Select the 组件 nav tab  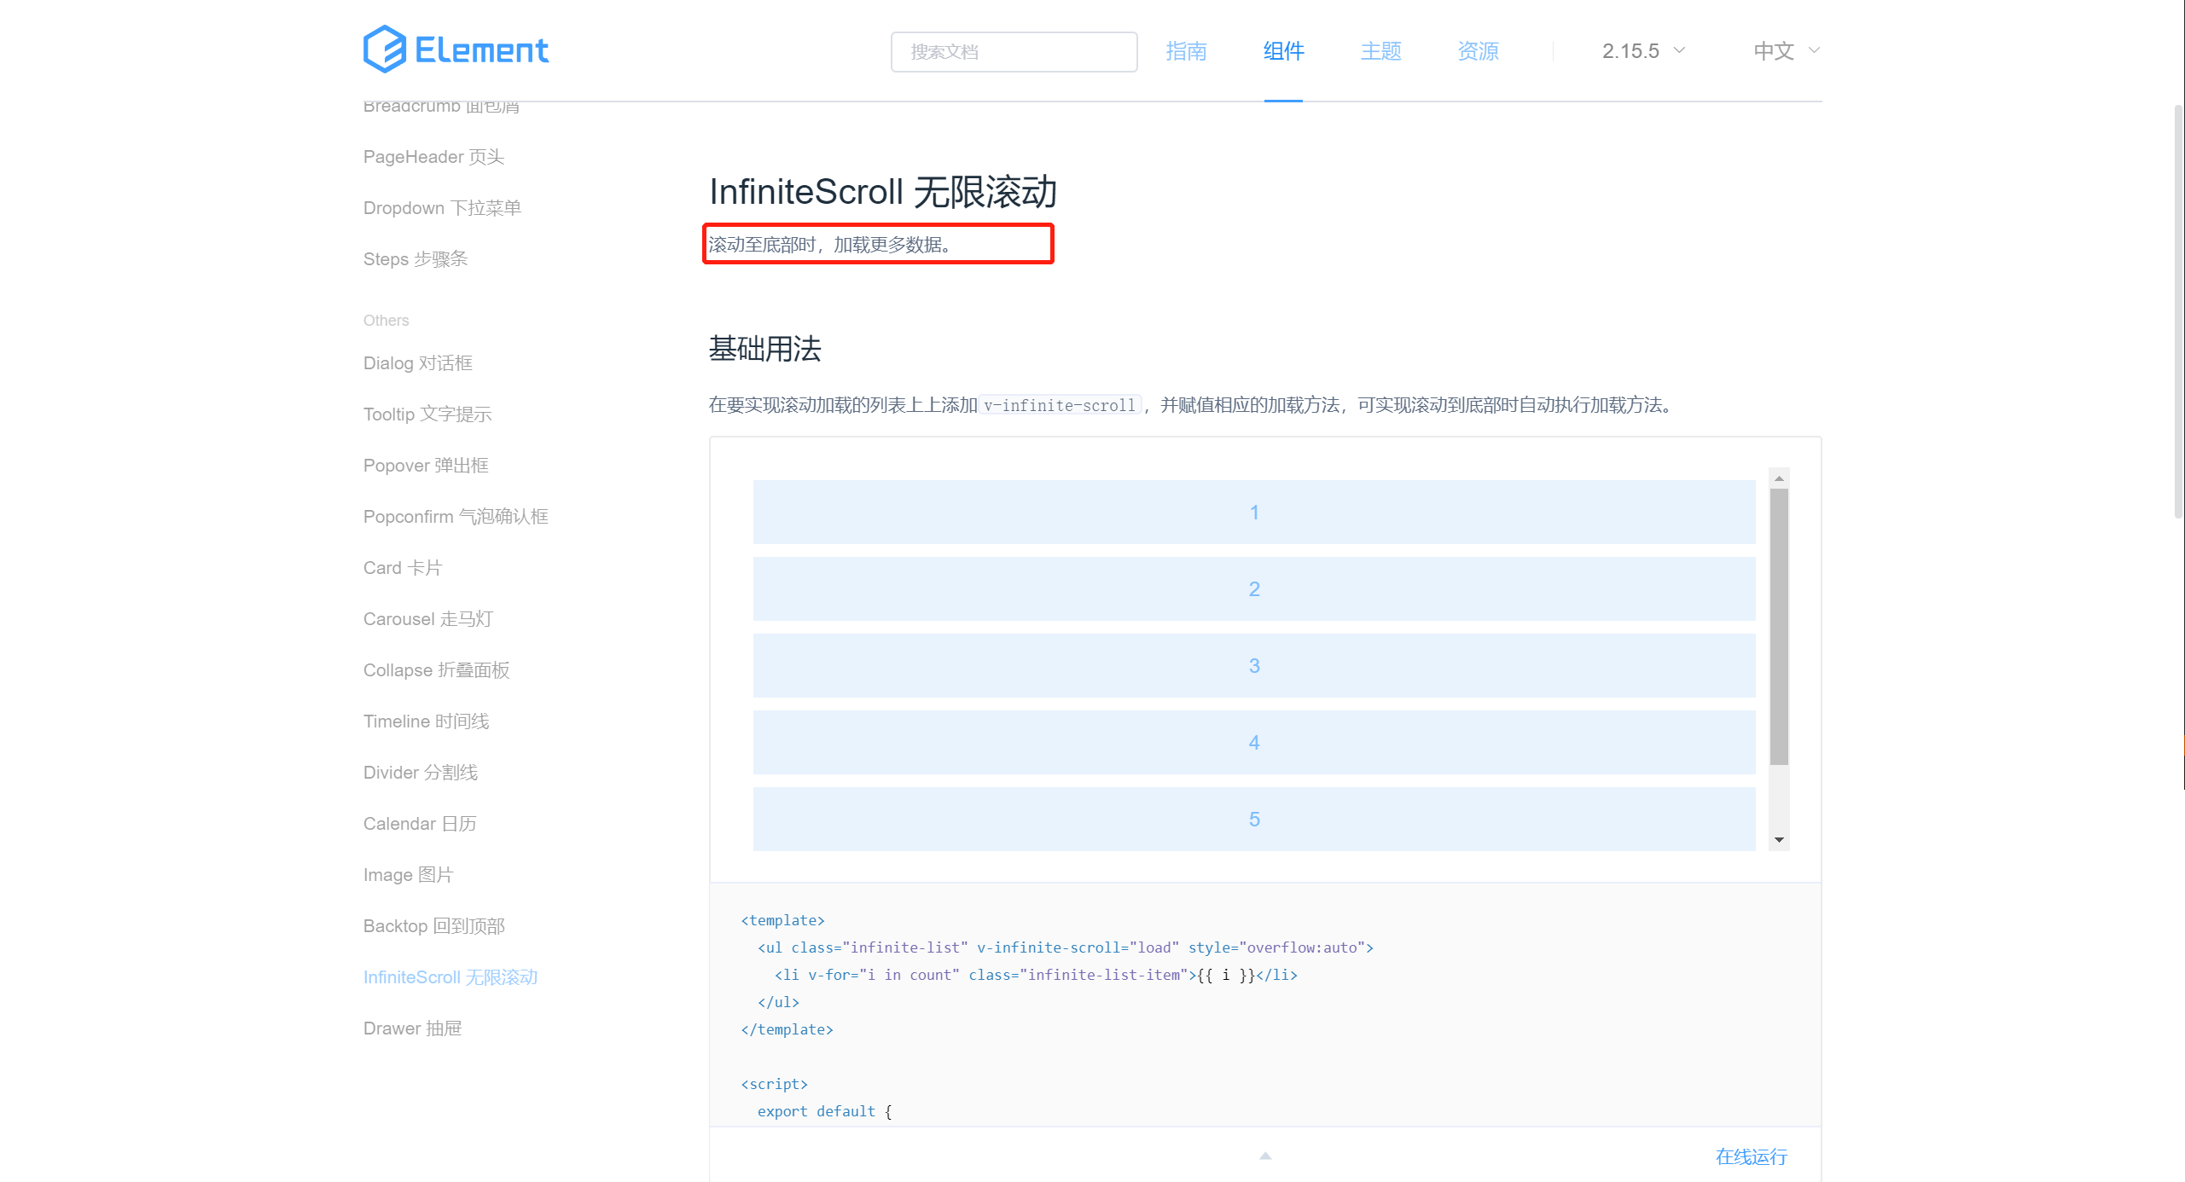1283,51
